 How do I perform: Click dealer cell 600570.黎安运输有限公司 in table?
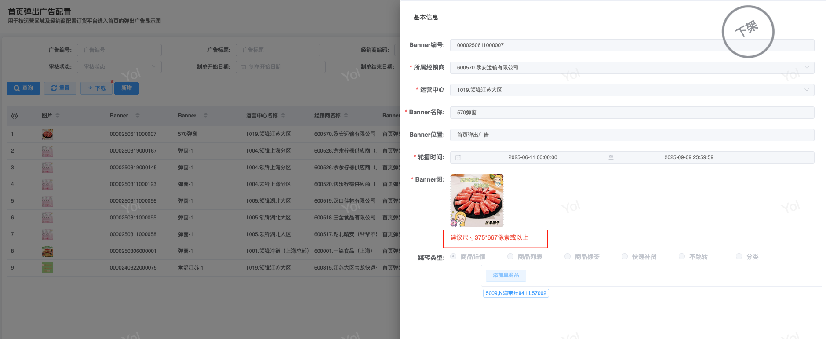[x=345, y=134]
